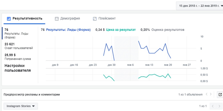This screenshot has width=223, height=111.
Task: Click previous arrow beside '1 из 1'
Action: click(212, 106)
